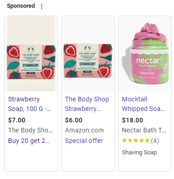Open the three-dot menu beside Sponsored
This screenshot has height=179, width=174.
pyautogui.click(x=42, y=6)
